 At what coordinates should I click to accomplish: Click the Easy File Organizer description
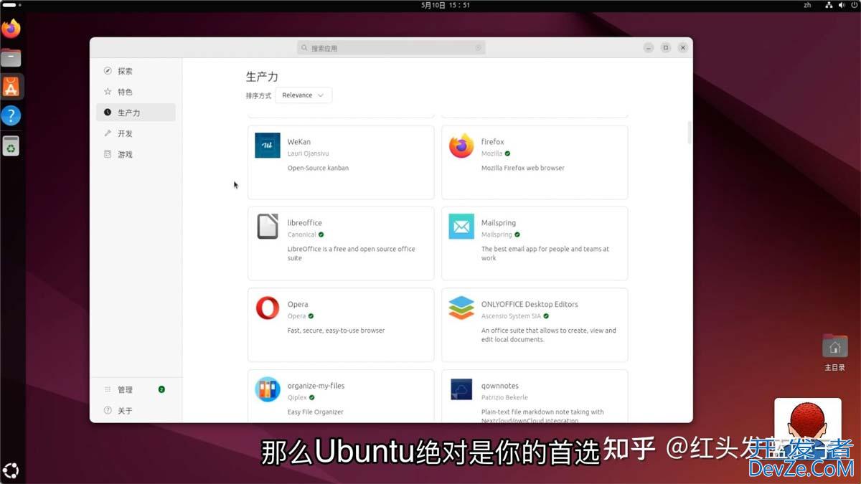pos(316,412)
